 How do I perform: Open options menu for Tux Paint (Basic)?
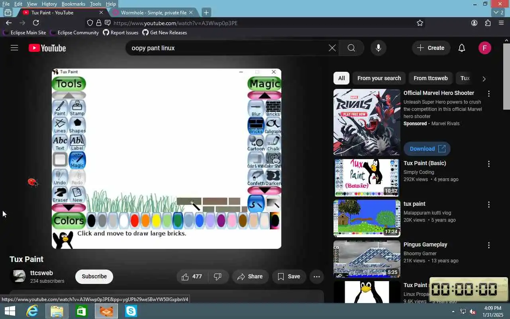pyautogui.click(x=489, y=164)
